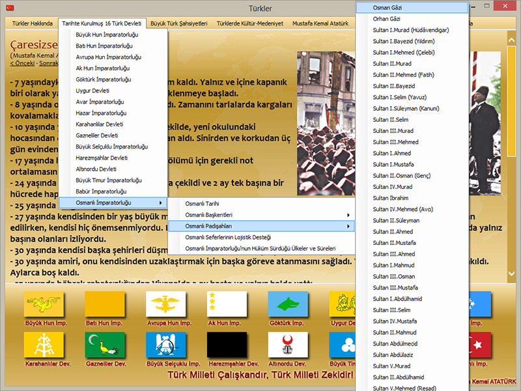Open the Altınordu Dev. flag
The image size is (521, 391).
pyautogui.click(x=287, y=345)
